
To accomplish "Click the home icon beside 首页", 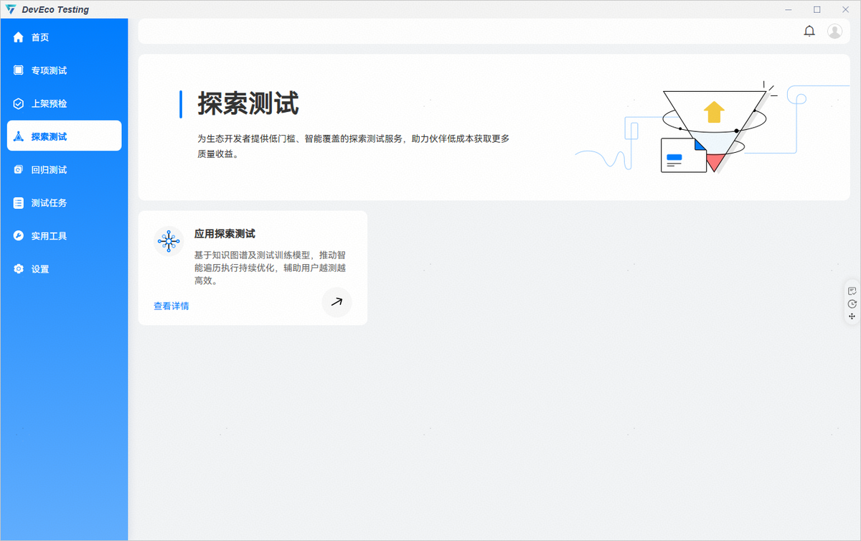I will pos(19,37).
